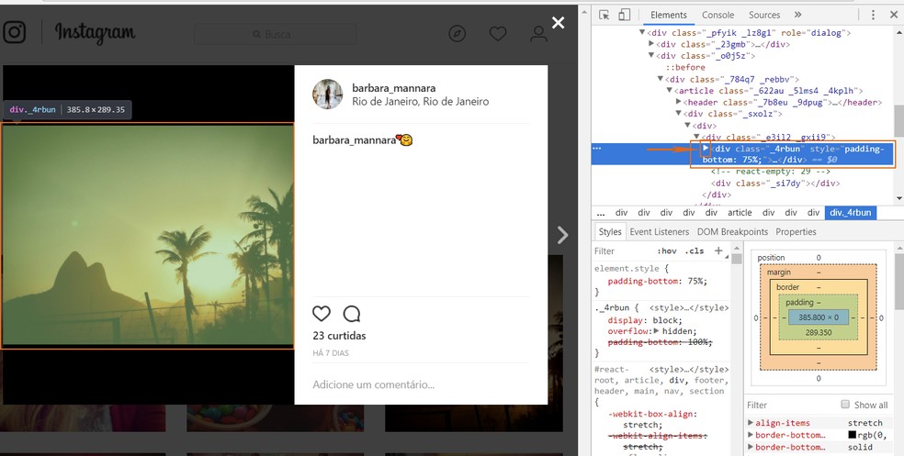Select the react-empty: 29 comment node
This screenshot has height=456, width=904.
pos(770,172)
